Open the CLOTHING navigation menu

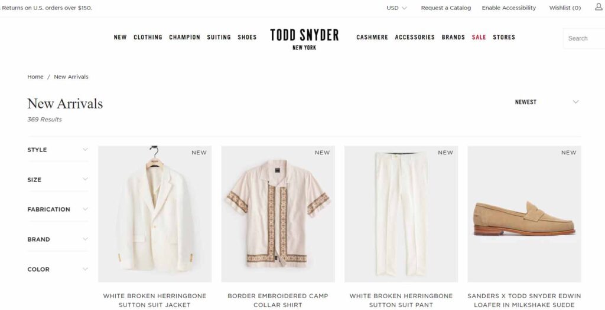pos(148,37)
